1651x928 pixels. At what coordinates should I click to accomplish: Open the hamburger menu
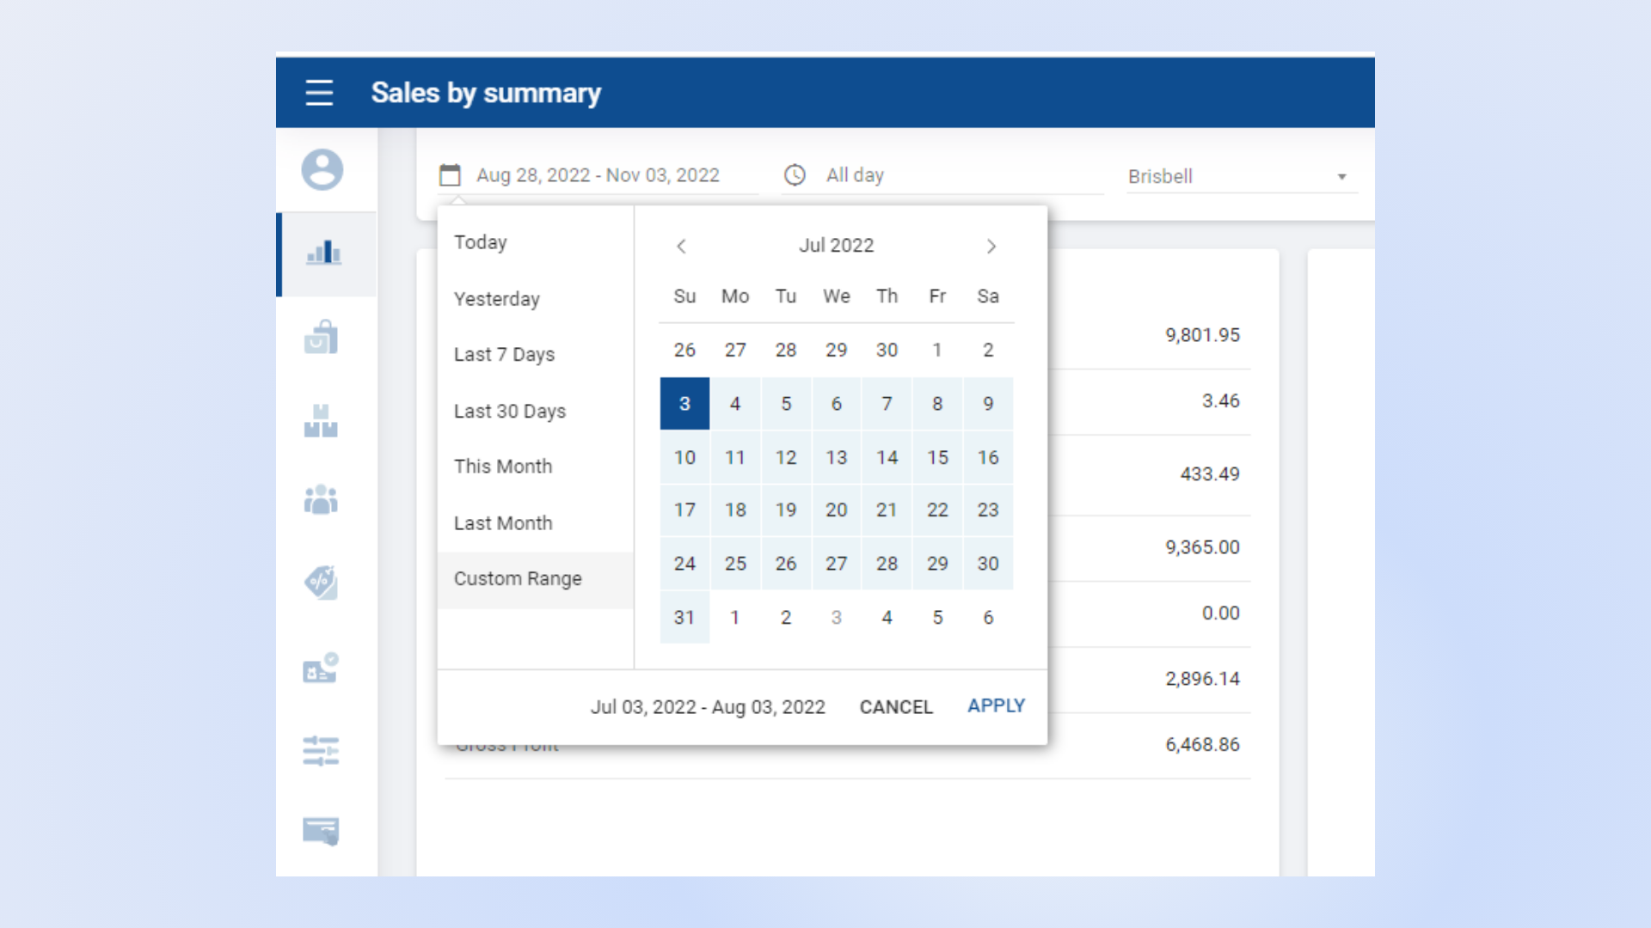319,93
